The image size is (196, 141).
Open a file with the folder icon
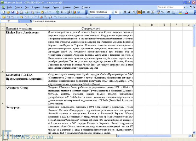click(8, 12)
